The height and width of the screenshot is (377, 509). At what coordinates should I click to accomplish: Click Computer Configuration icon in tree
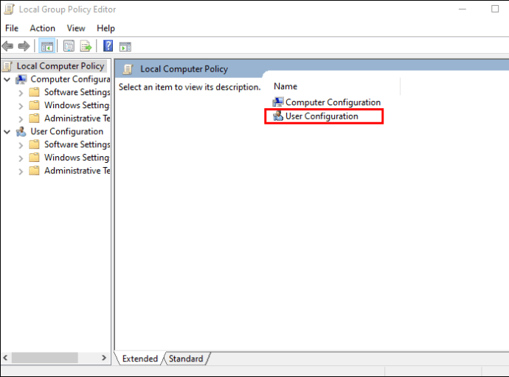pyautogui.click(x=21, y=80)
